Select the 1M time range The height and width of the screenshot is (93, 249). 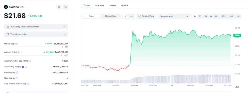pyautogui.click(x=205, y=16)
